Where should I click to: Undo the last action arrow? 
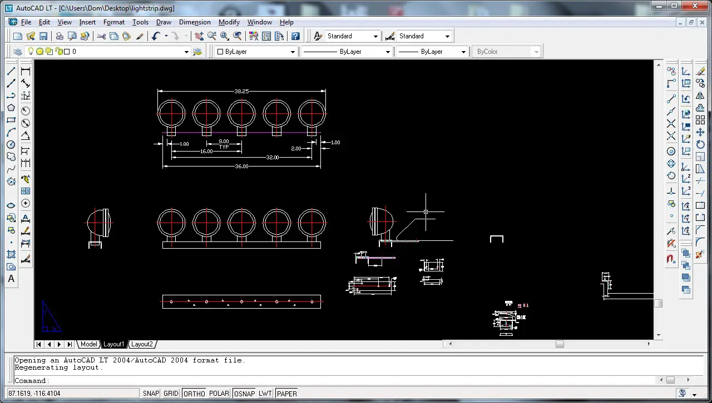tap(155, 36)
